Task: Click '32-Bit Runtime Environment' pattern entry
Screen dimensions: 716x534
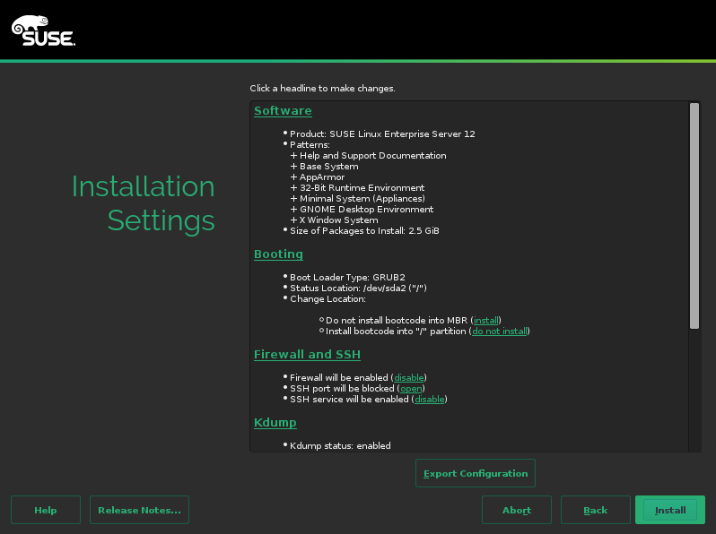Action: pos(362,188)
